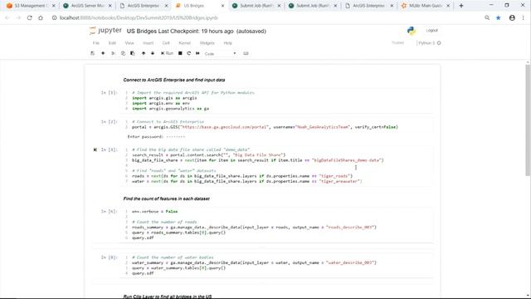Select the env.verbose cell In [6]

(x=276, y=224)
